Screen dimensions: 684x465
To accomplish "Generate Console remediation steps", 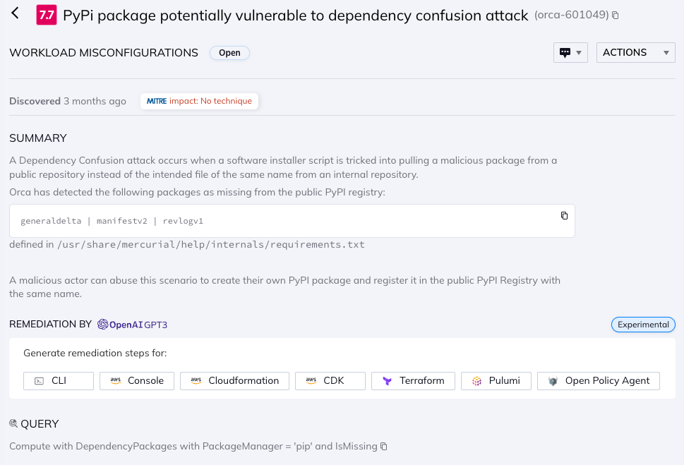I will pos(136,380).
